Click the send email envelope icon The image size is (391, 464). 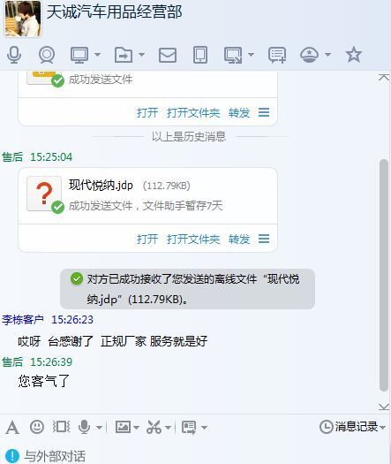pyautogui.click(x=168, y=55)
